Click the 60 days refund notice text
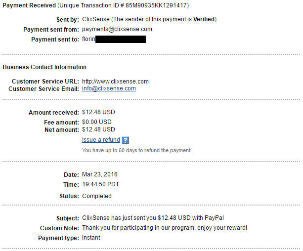 point(136,150)
